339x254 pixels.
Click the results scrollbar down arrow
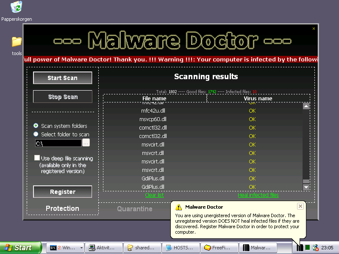pos(306,187)
